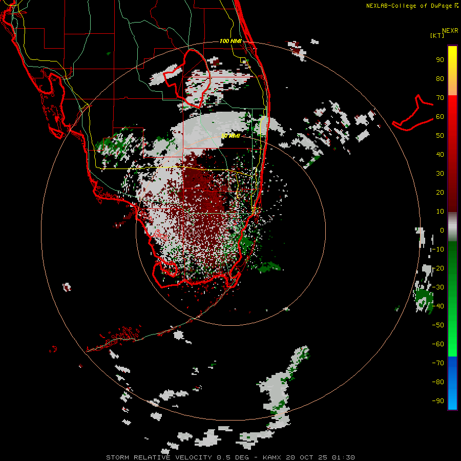
Task: Click the 0 knot scale label
Action: 442,230
